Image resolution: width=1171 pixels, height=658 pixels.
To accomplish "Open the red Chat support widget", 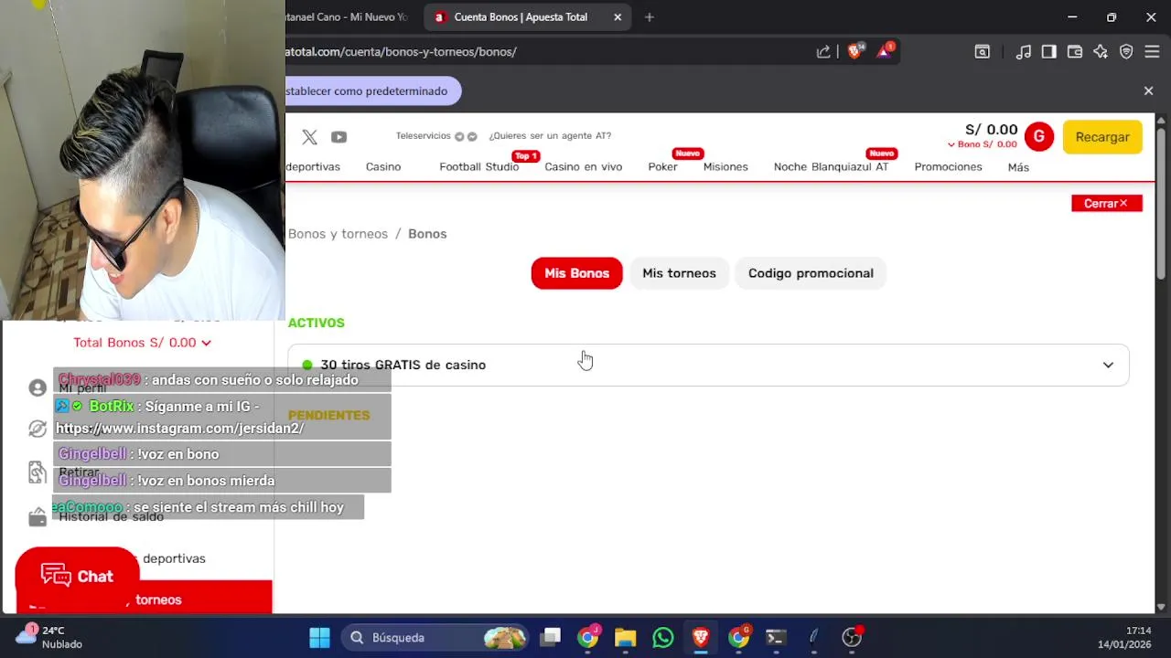I will [x=77, y=577].
